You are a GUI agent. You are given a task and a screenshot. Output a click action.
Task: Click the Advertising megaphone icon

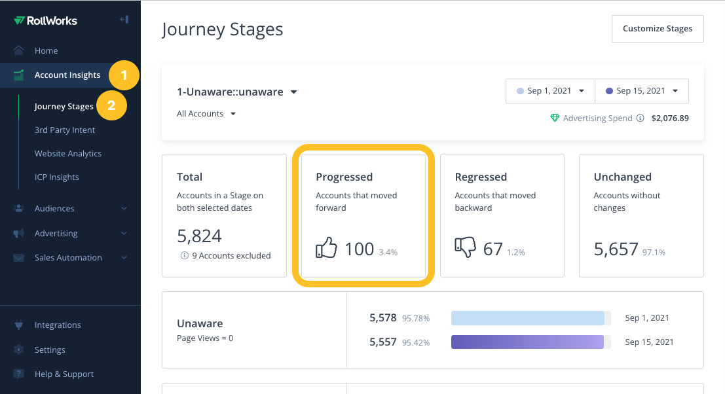[18, 233]
